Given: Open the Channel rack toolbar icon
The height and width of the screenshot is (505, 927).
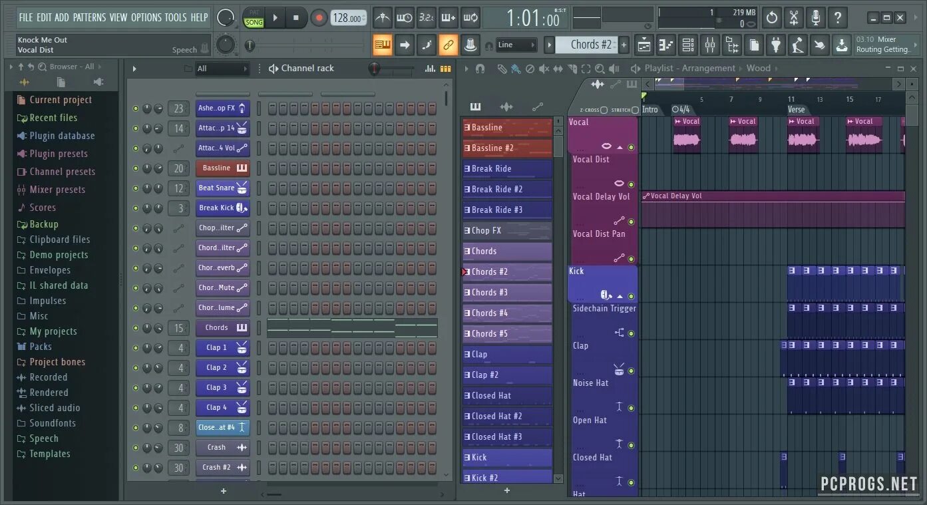Looking at the screenshot, I should click(x=688, y=45).
